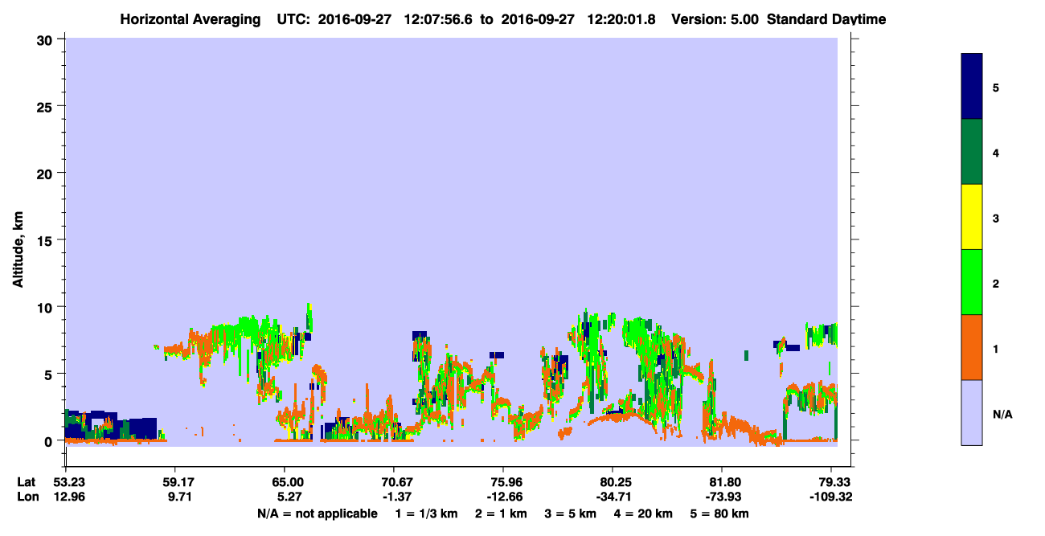
Task: Click legend text '2 = 1 km'
Action: tap(501, 513)
